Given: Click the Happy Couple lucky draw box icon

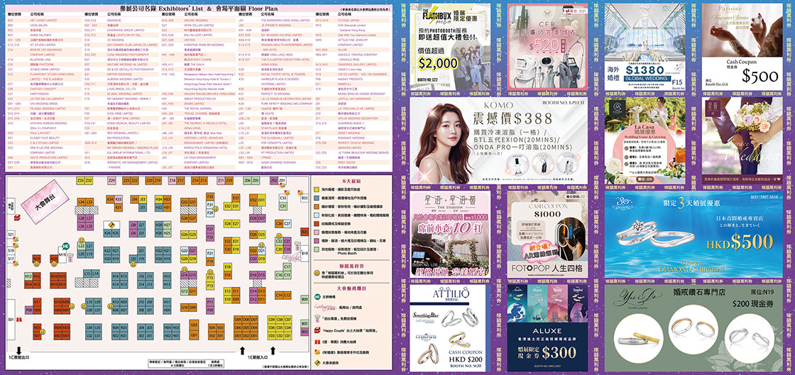Looking at the screenshot, I should (317, 330).
